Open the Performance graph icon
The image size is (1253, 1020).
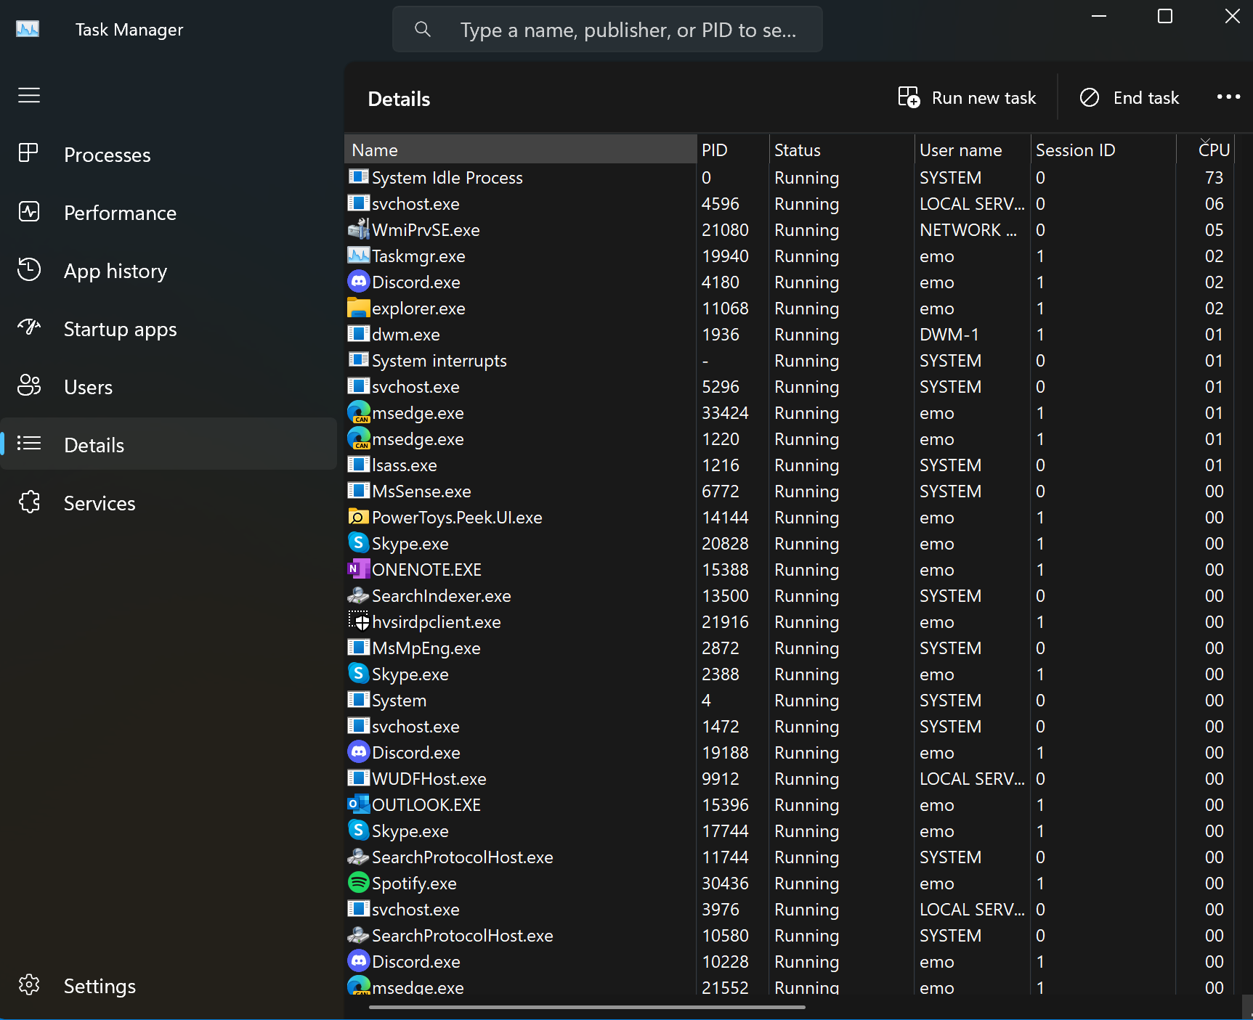tap(28, 212)
